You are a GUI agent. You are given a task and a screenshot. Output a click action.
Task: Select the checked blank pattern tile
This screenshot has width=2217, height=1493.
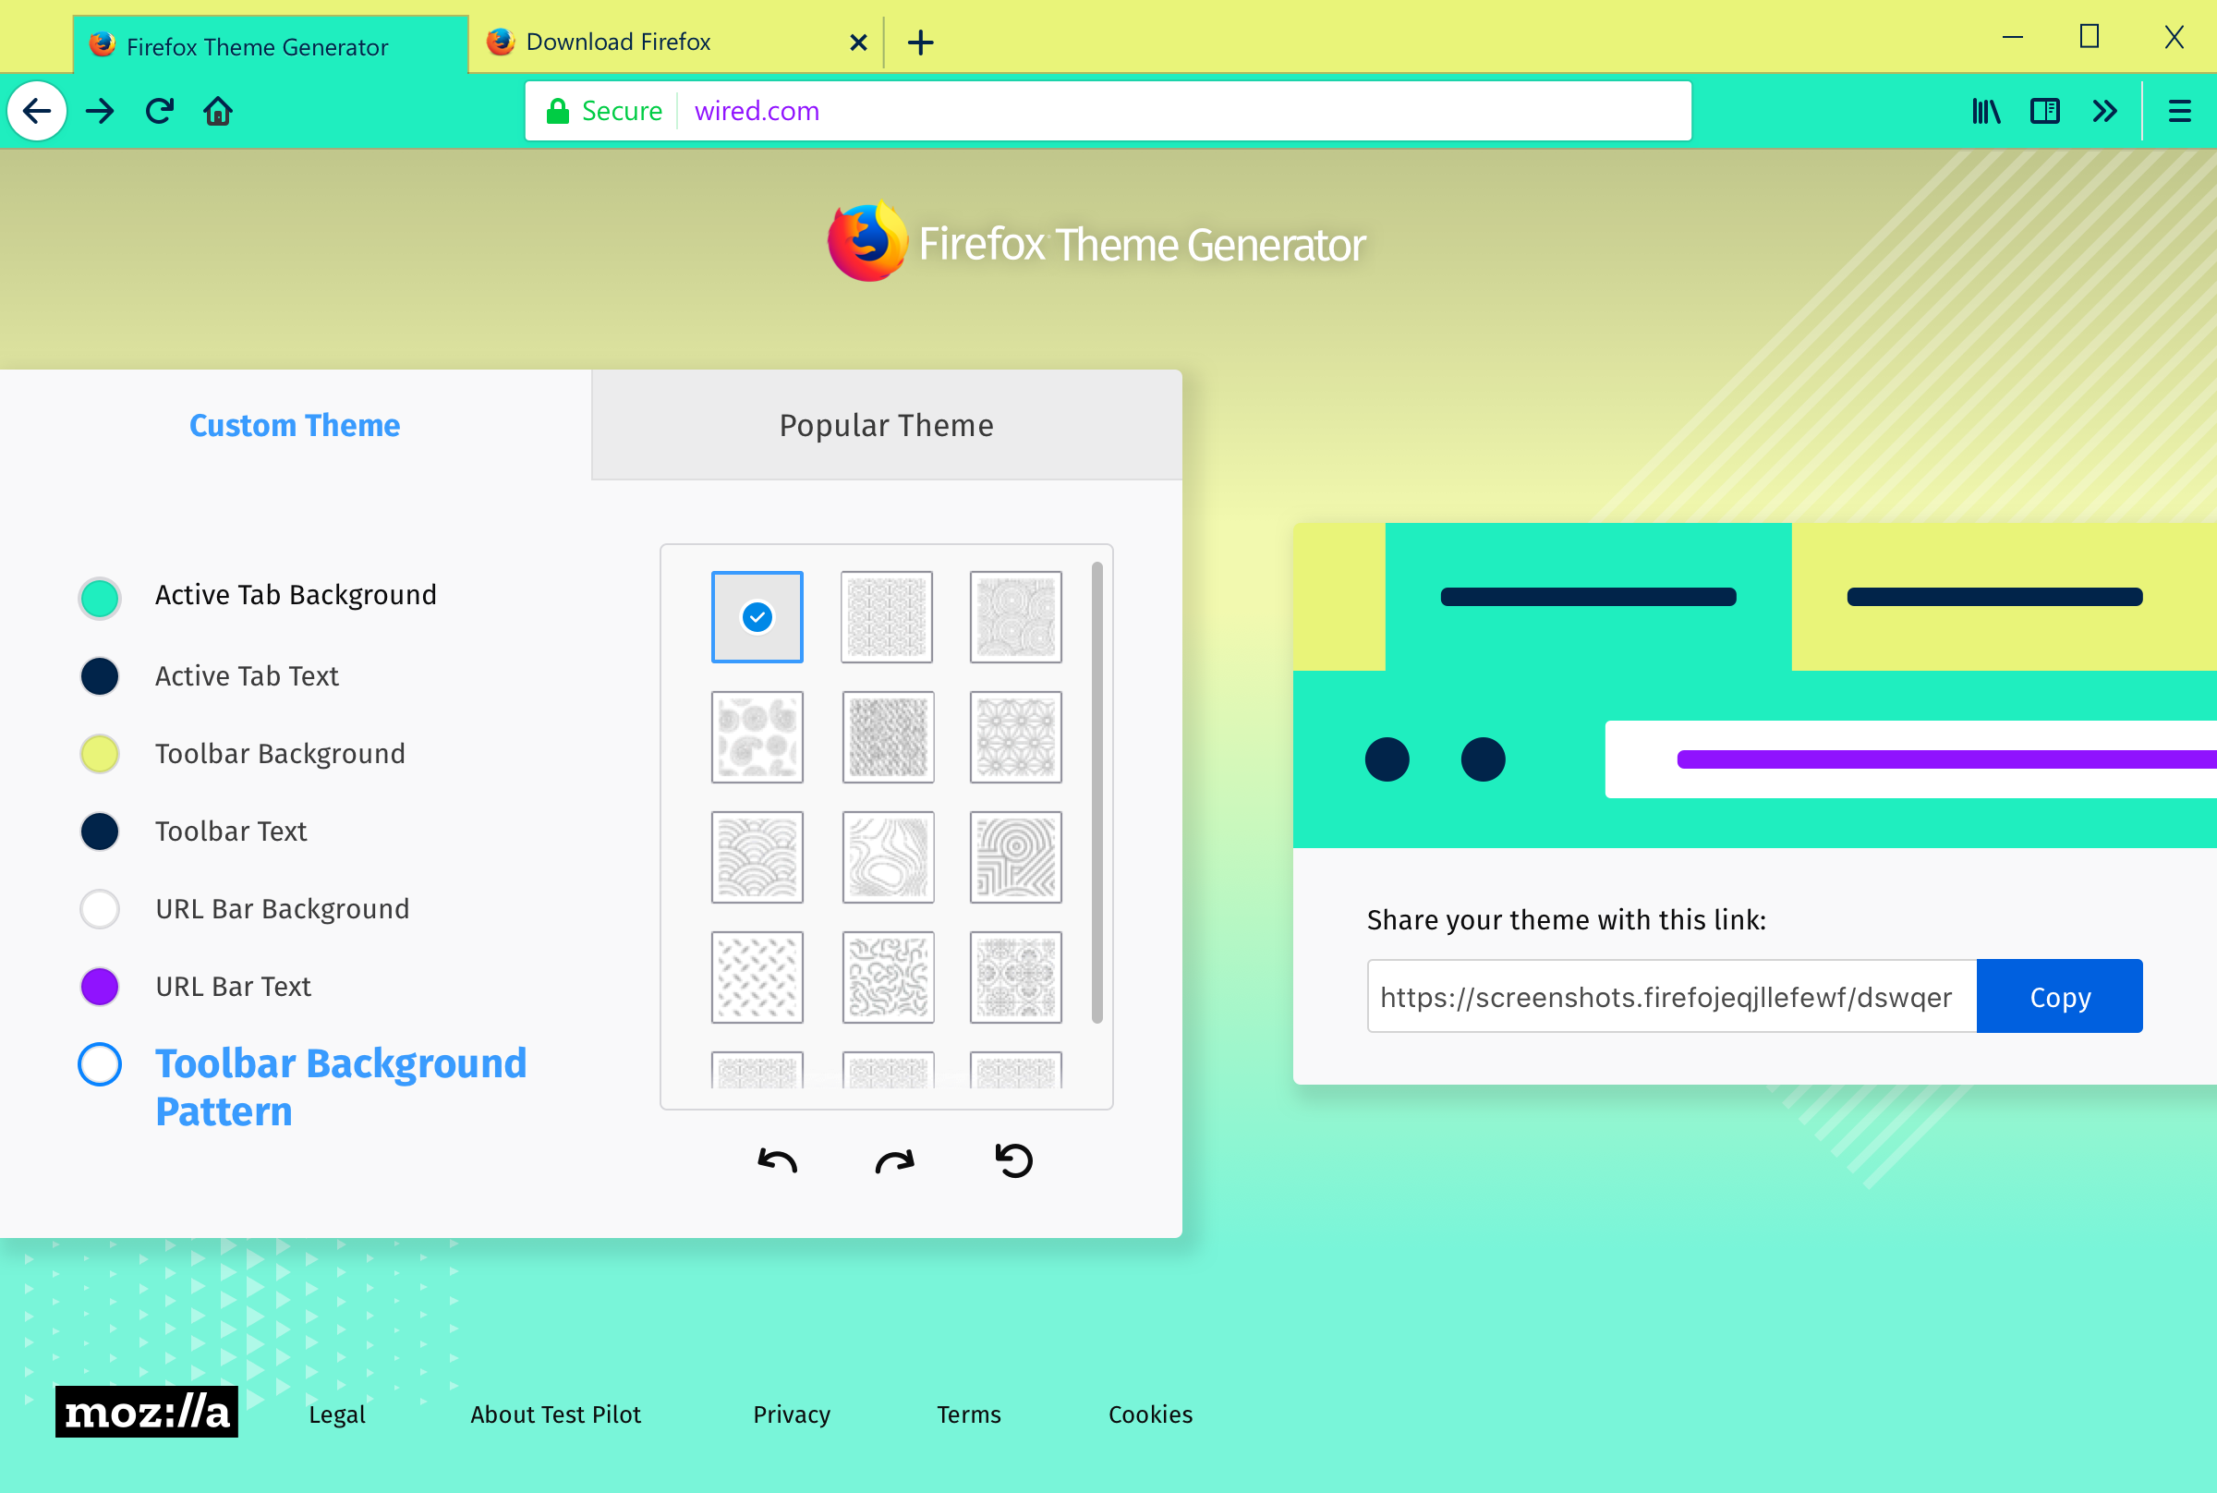tap(757, 617)
